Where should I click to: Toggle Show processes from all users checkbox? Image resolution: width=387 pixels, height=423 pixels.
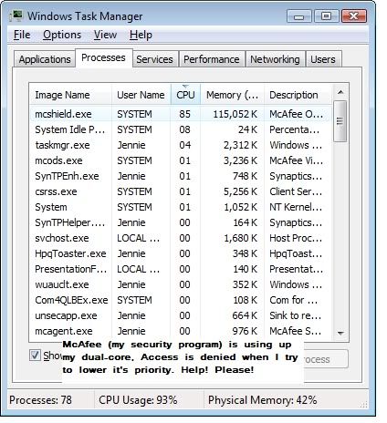(x=35, y=355)
